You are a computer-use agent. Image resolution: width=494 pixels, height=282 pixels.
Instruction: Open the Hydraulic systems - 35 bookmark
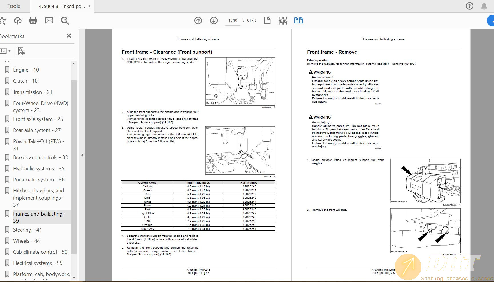point(39,169)
